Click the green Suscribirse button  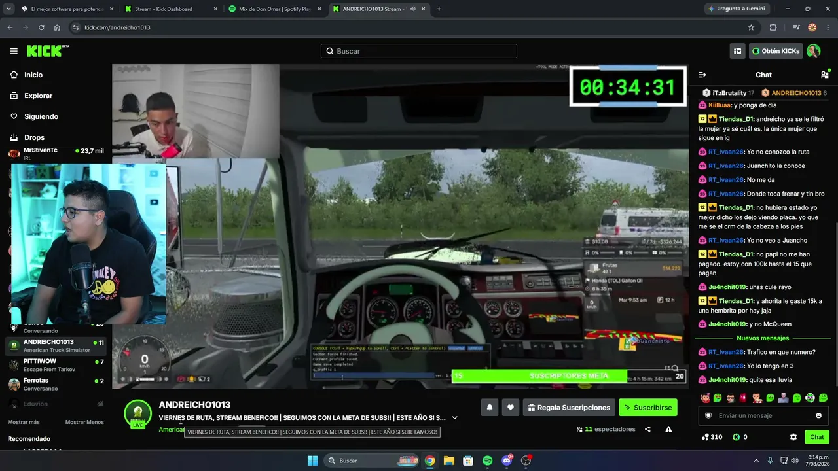648,408
